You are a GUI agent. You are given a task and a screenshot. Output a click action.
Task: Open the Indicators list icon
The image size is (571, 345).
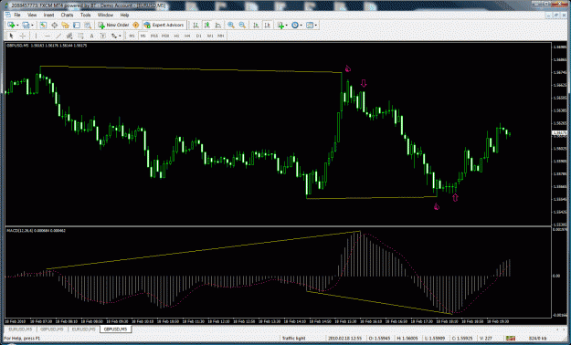point(280,26)
